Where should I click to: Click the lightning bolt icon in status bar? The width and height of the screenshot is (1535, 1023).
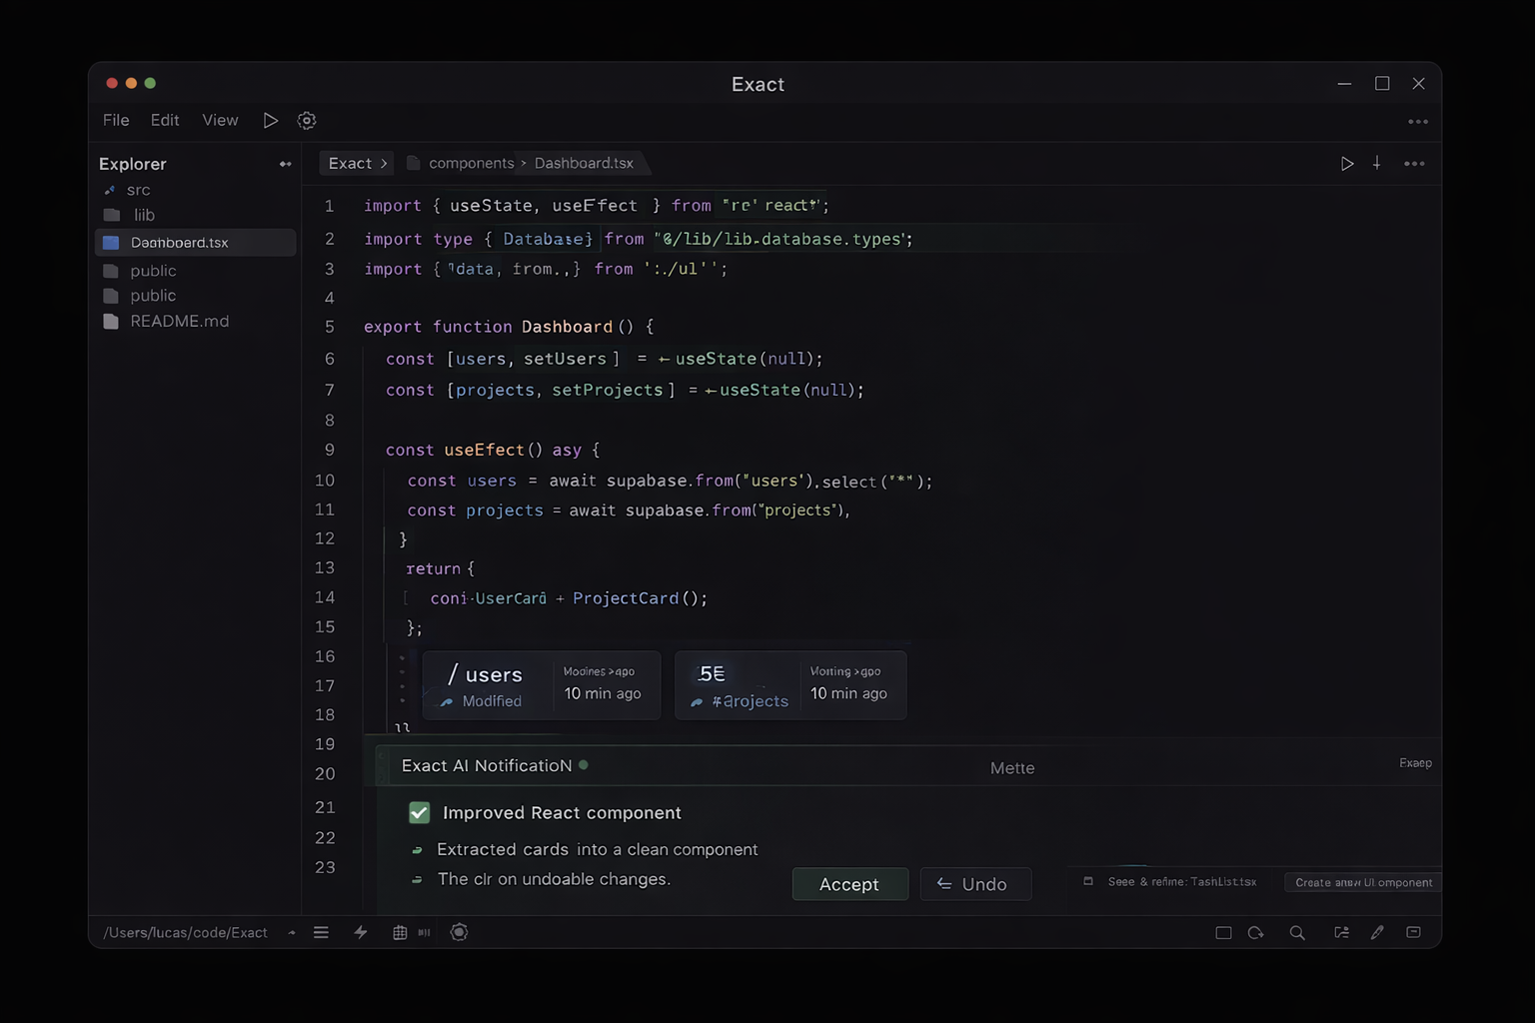click(361, 932)
